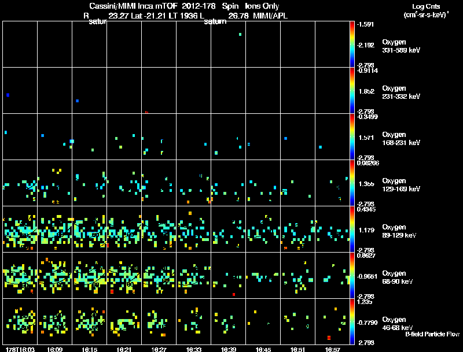Viewport: 463px width, 352px height.
Task: Click the '23.27' R value in header
Action: (119, 16)
